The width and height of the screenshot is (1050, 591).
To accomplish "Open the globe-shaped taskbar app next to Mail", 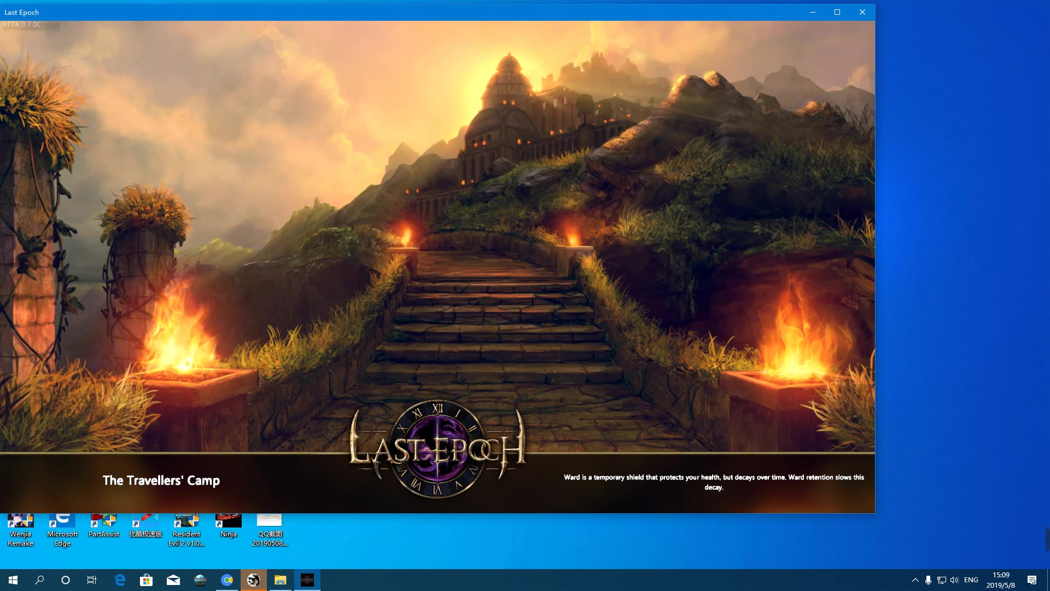I will pos(200,580).
